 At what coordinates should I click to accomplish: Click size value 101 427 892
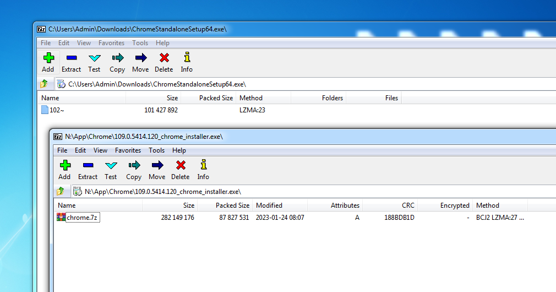point(161,110)
